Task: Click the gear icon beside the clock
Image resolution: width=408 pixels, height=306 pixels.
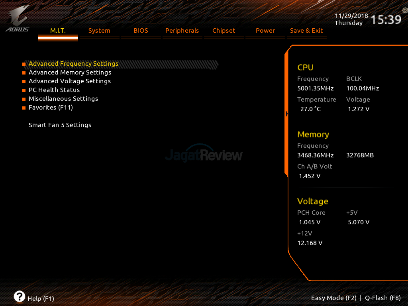Action: (405, 10)
